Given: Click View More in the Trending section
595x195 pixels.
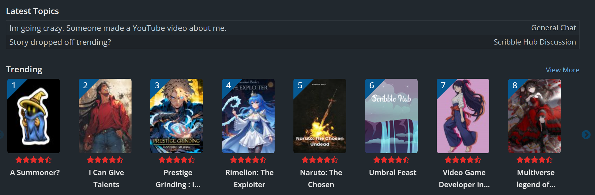Looking at the screenshot, I should 562,70.
